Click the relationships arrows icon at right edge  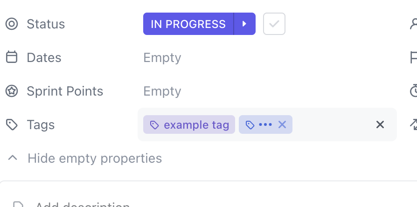tap(413, 124)
